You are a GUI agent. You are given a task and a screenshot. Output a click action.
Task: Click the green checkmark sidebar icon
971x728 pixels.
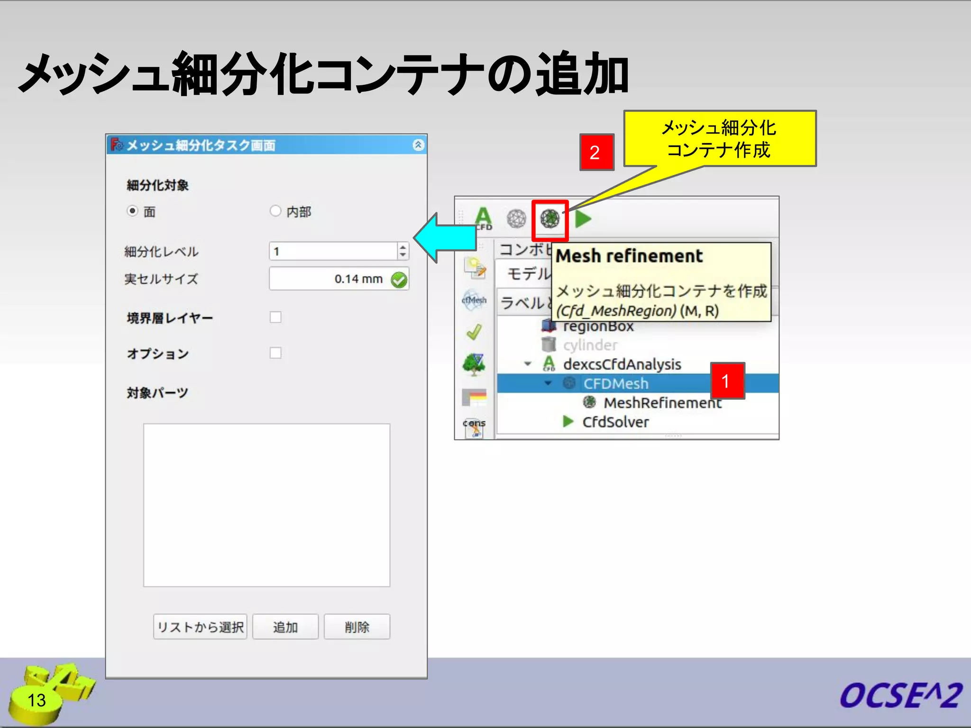(x=474, y=332)
